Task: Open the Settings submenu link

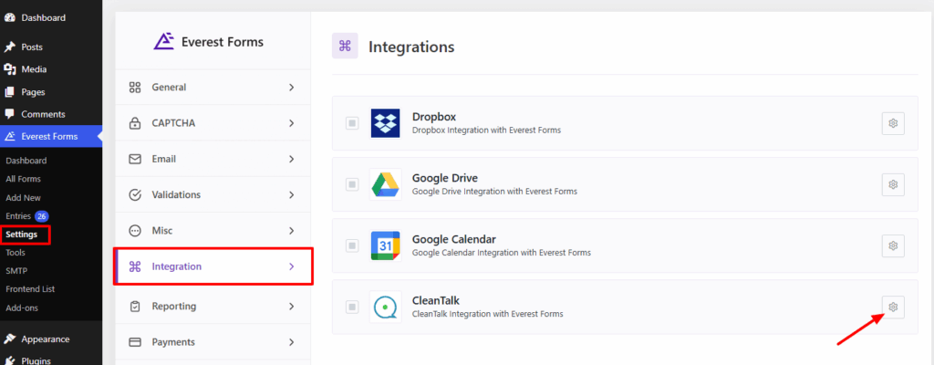Action: coord(22,235)
